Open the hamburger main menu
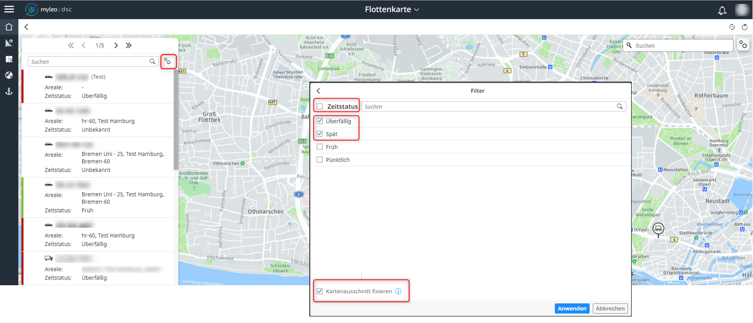The width and height of the screenshot is (753, 323). [x=9, y=9]
